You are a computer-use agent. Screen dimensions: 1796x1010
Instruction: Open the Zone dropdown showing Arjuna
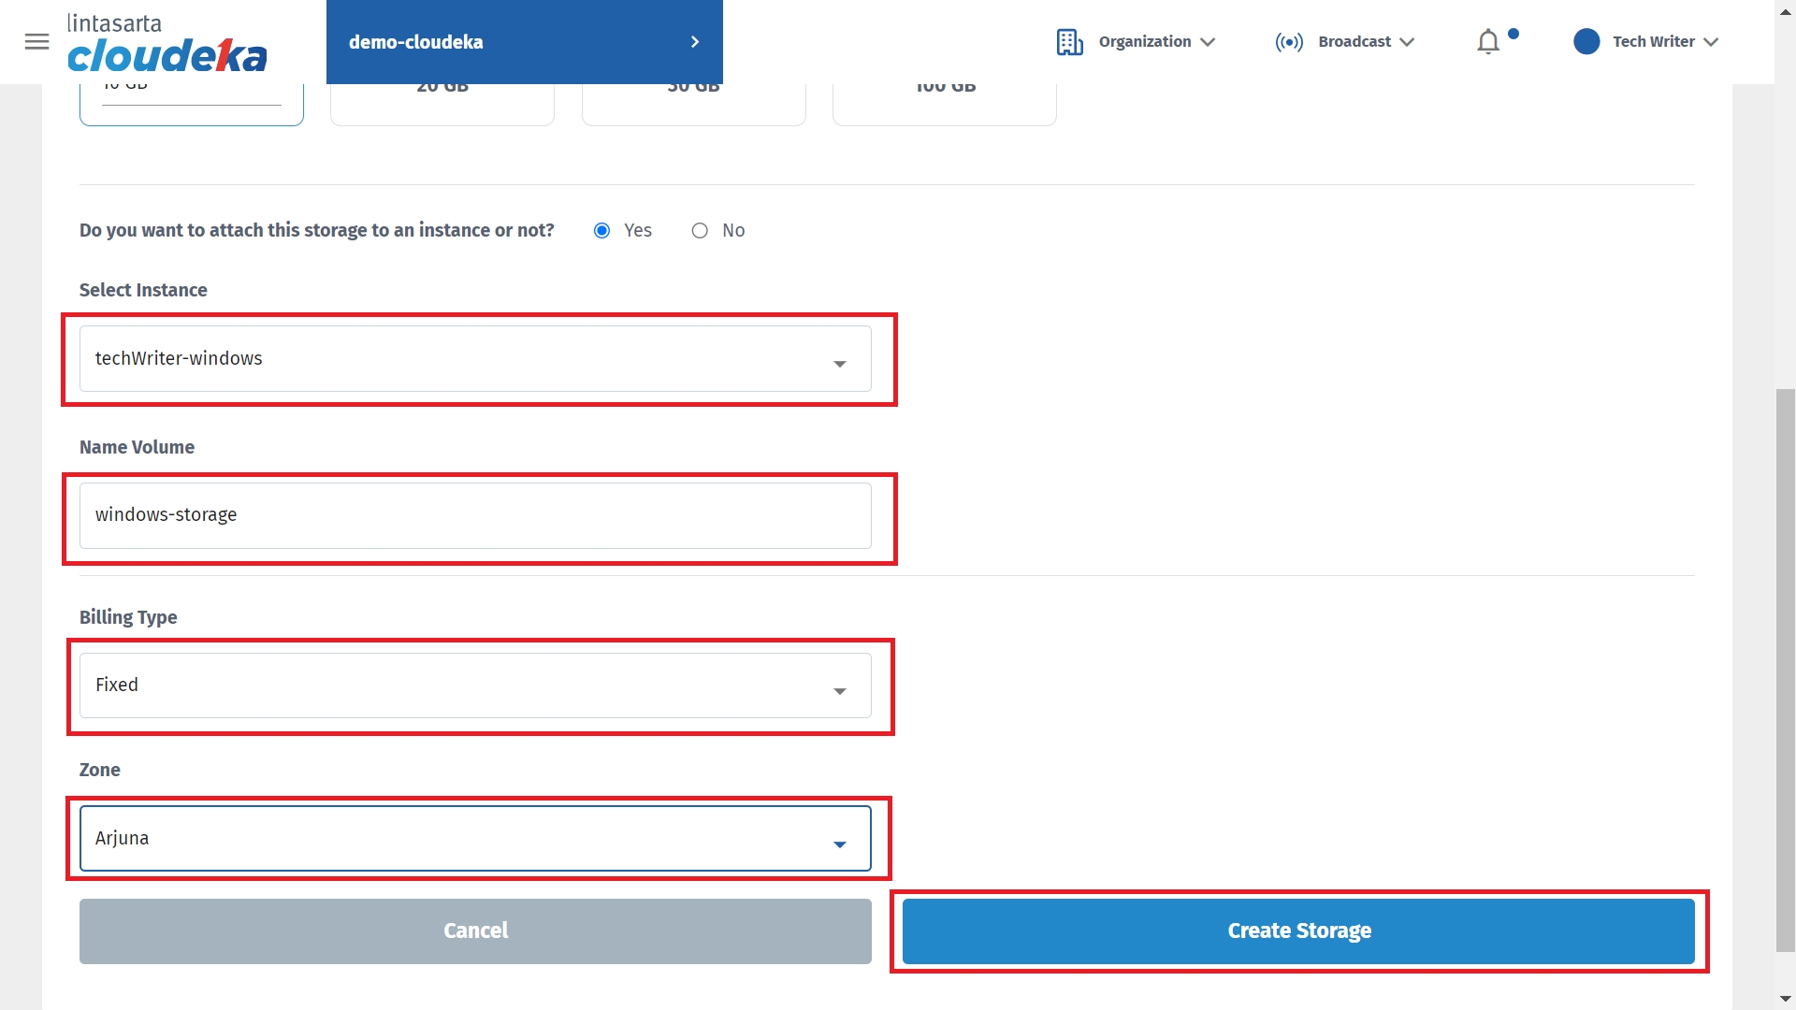click(475, 839)
